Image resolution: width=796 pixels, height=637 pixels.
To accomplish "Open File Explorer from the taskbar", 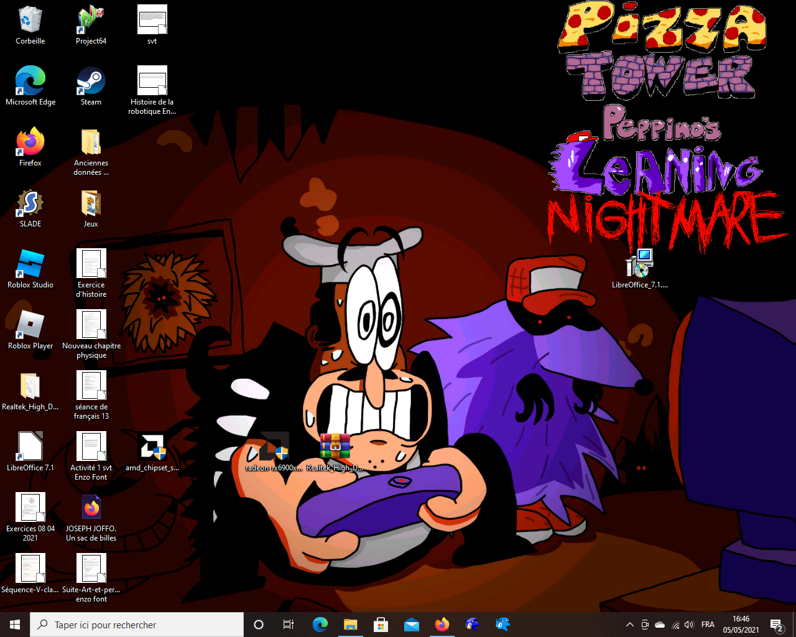I will click(351, 625).
